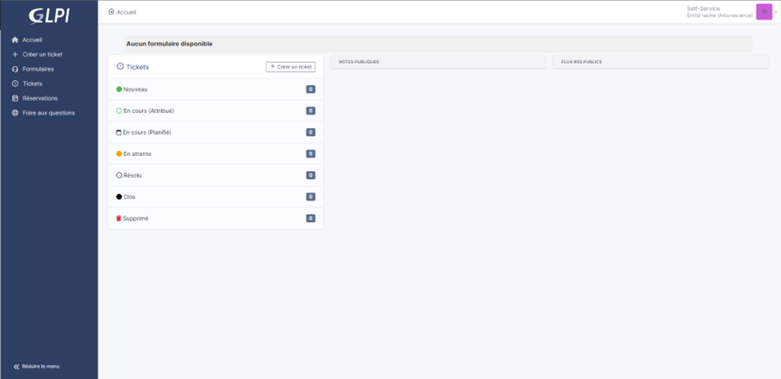Screen dimensions: 781x379
Task: Click the green Nouveau status icon
Action: coord(119,89)
